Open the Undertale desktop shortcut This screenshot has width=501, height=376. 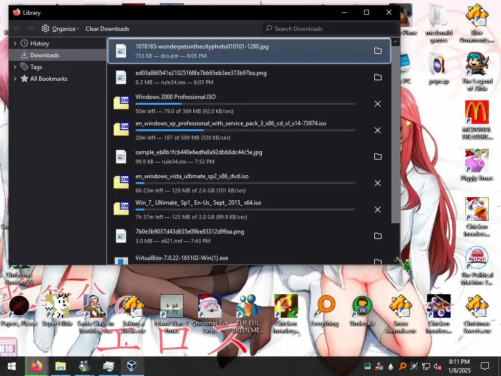[363, 310]
